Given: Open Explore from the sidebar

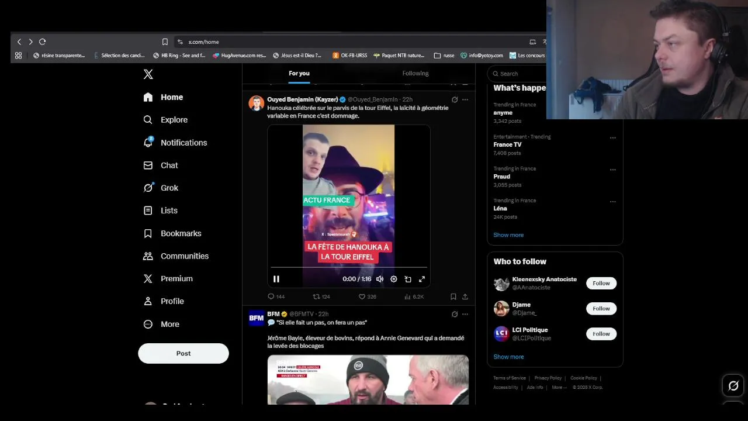Looking at the screenshot, I should tap(166, 120).
